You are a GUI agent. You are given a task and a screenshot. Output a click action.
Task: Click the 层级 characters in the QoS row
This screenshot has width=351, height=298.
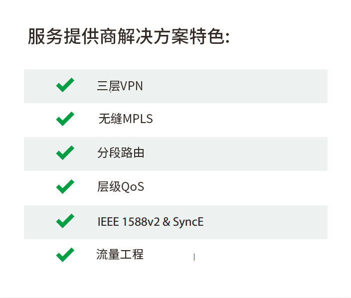[109, 186]
